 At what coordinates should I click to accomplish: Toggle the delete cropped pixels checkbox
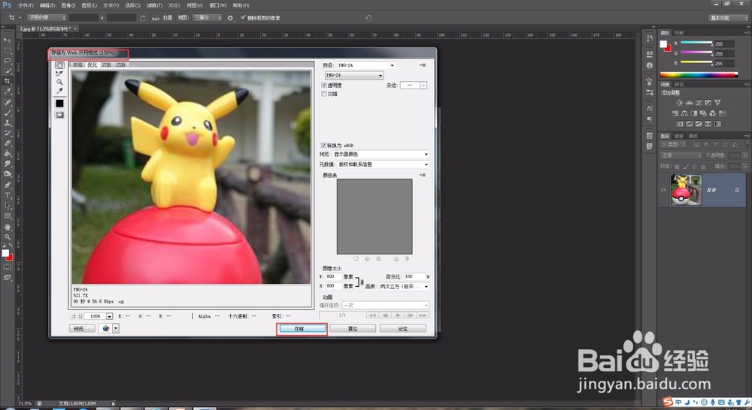(243, 18)
